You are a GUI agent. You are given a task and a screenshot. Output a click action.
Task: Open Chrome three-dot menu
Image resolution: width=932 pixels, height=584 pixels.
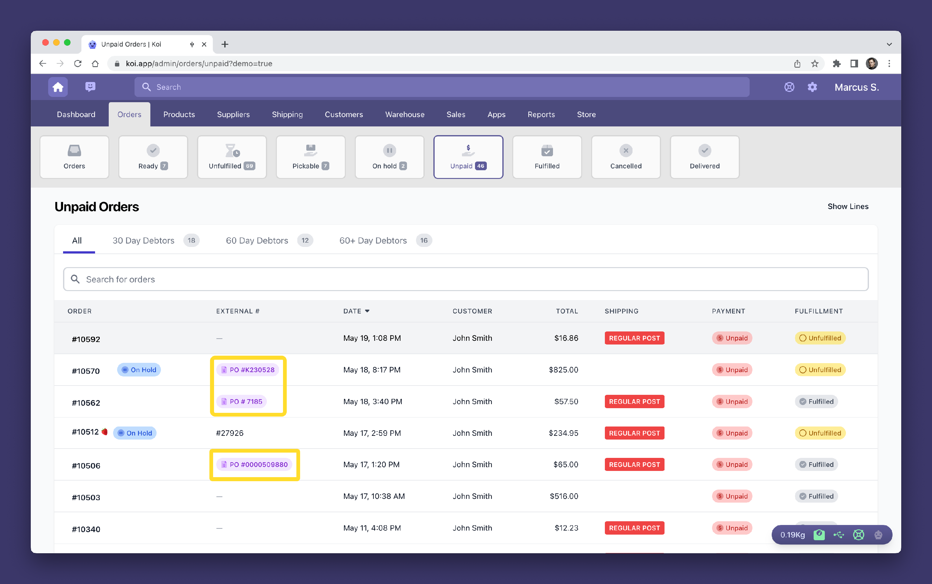[889, 63]
